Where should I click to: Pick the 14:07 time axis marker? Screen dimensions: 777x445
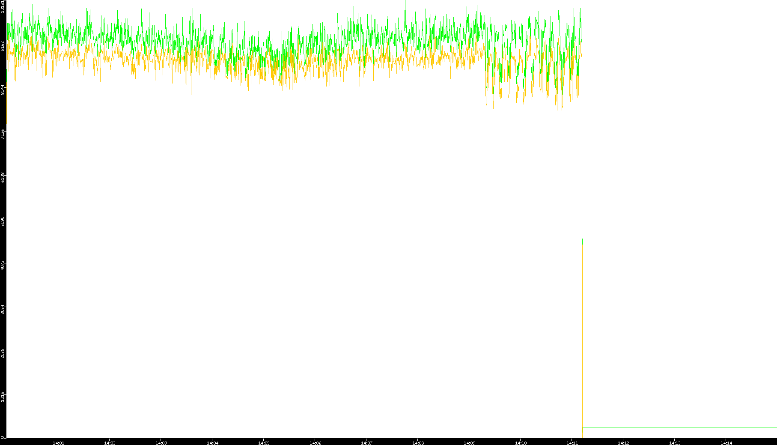click(x=366, y=443)
